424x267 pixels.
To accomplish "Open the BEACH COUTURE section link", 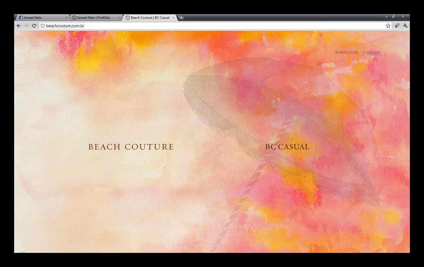I will 131,147.
